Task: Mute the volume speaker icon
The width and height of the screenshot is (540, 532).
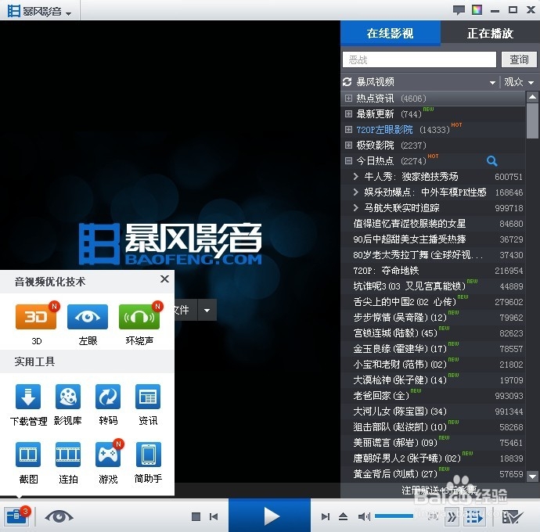Action: coord(364,516)
